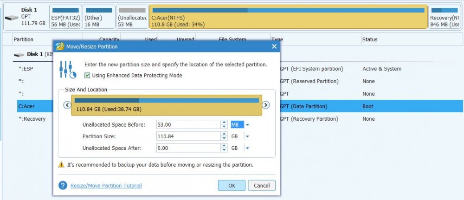Click the blue help question mark icon

[63, 186]
